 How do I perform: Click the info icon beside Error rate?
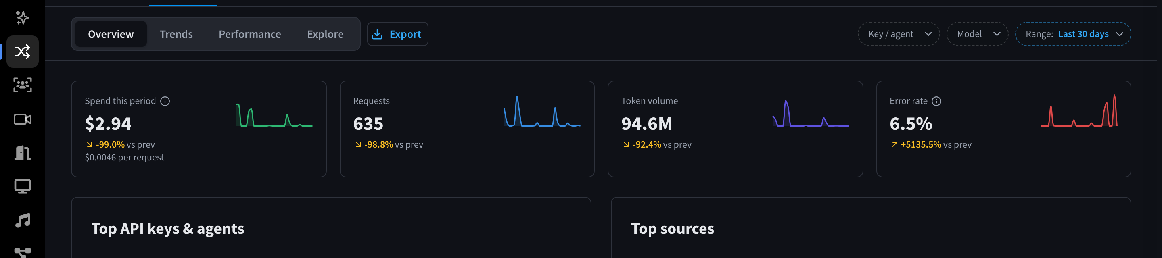pyautogui.click(x=936, y=101)
